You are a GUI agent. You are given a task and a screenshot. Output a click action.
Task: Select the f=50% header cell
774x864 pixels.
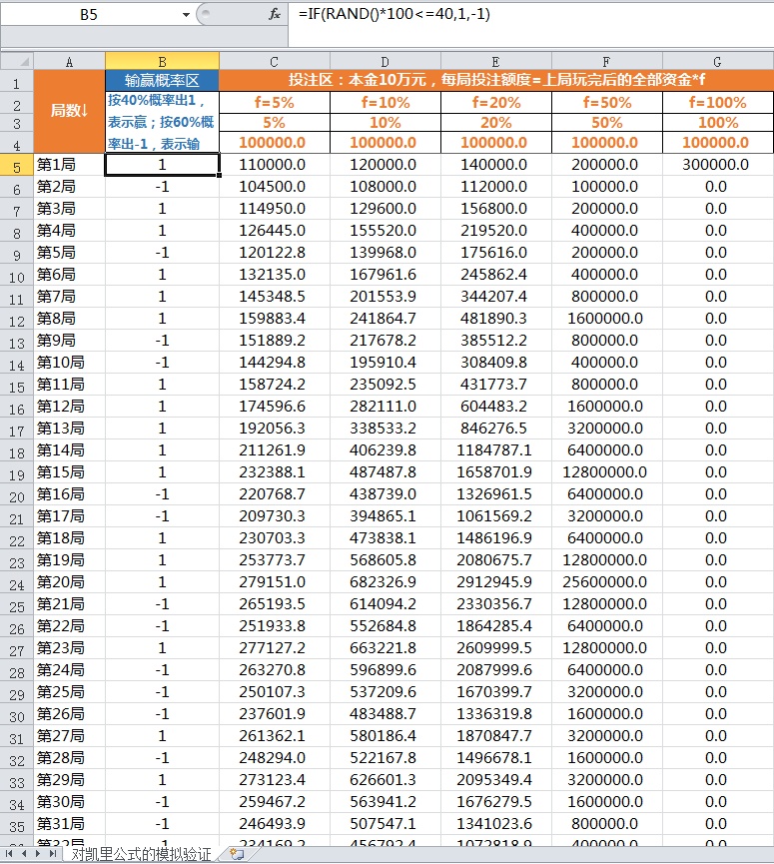606,102
